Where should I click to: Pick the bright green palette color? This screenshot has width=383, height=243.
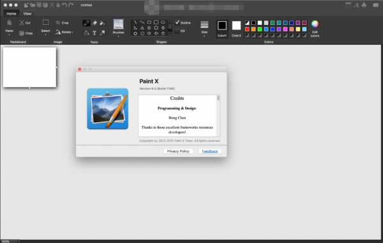[260, 29]
